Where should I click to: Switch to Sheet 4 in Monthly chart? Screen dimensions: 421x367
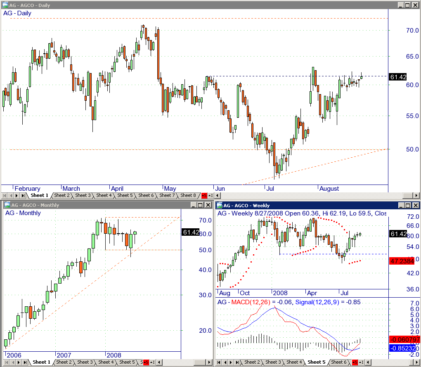(x=106, y=362)
